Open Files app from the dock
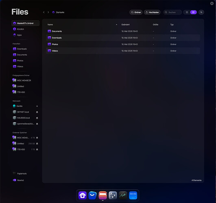Screen dimensions: 216x203 click(103, 195)
